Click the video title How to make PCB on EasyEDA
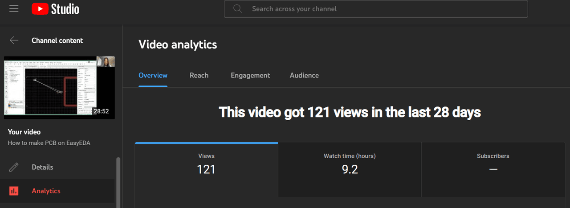The height and width of the screenshot is (208, 570). pos(49,143)
